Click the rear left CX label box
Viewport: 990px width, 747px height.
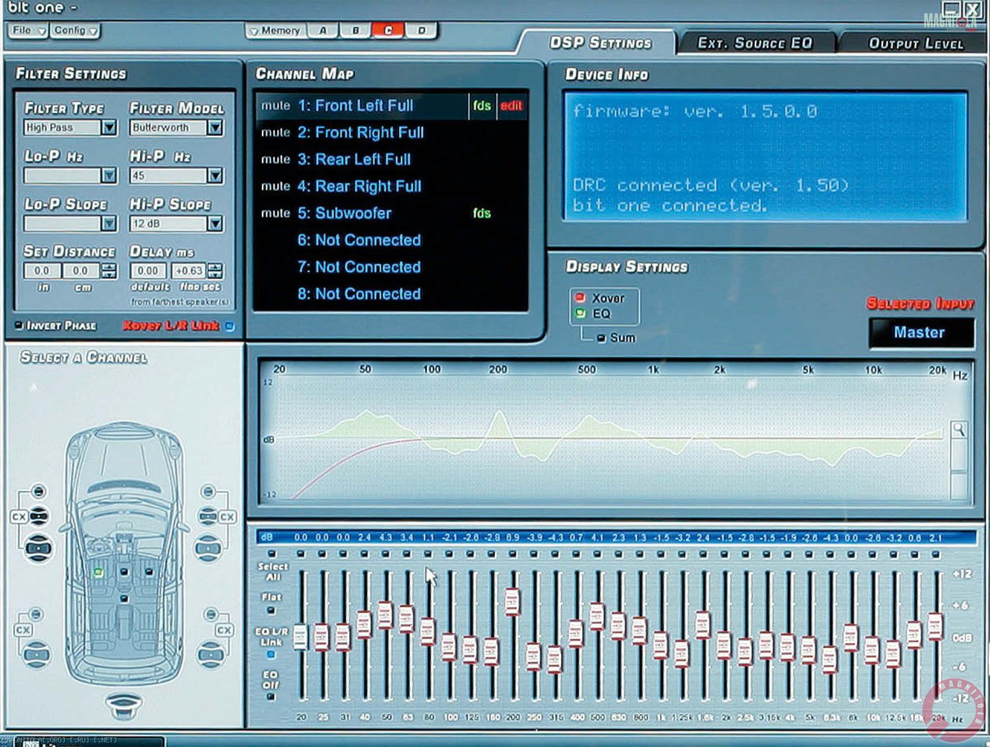pos(23,630)
